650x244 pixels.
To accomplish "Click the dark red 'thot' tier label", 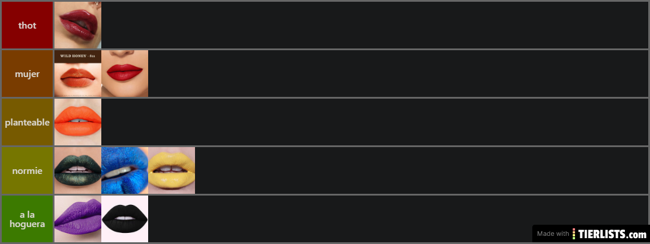I will pyautogui.click(x=28, y=25).
